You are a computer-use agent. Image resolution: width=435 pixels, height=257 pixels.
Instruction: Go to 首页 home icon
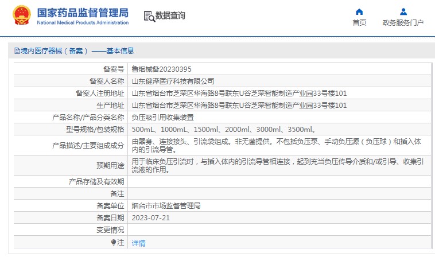pyautogui.click(x=359, y=11)
